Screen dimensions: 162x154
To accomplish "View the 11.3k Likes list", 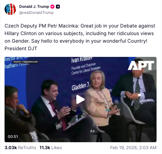I will pyautogui.click(x=51, y=148).
